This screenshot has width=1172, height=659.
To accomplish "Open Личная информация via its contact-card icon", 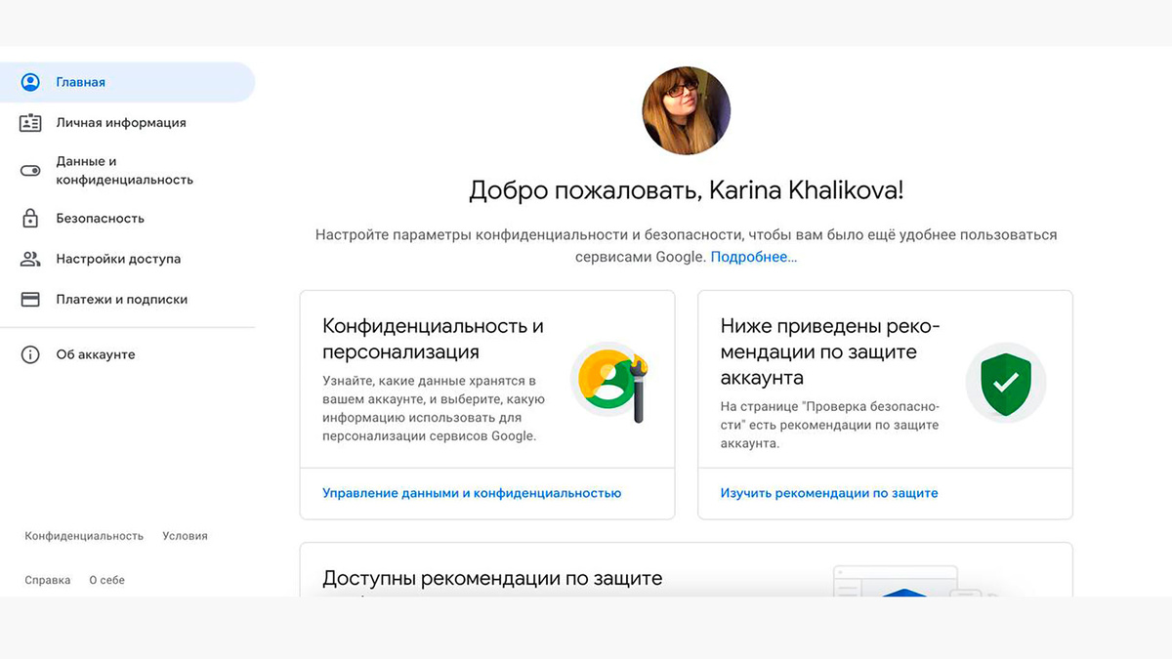I will 29,122.
